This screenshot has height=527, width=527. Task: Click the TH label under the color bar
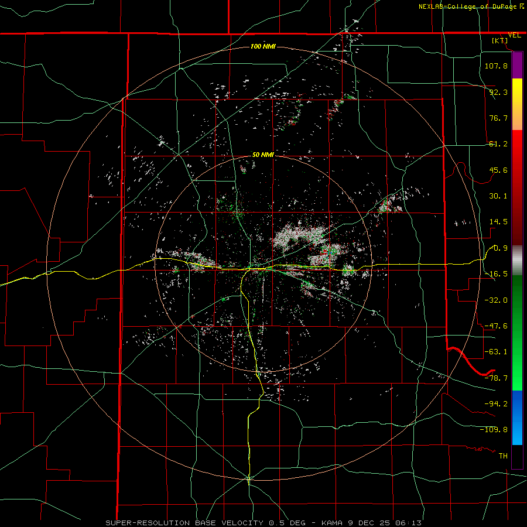click(x=503, y=456)
